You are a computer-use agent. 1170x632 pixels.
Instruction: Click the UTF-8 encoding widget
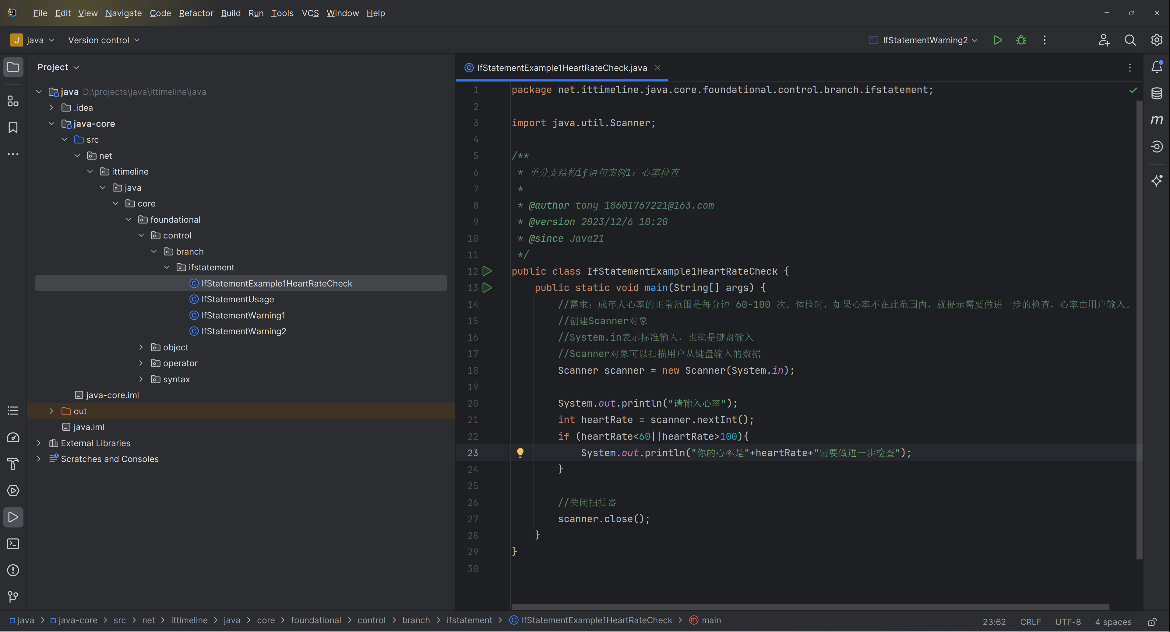point(1068,622)
